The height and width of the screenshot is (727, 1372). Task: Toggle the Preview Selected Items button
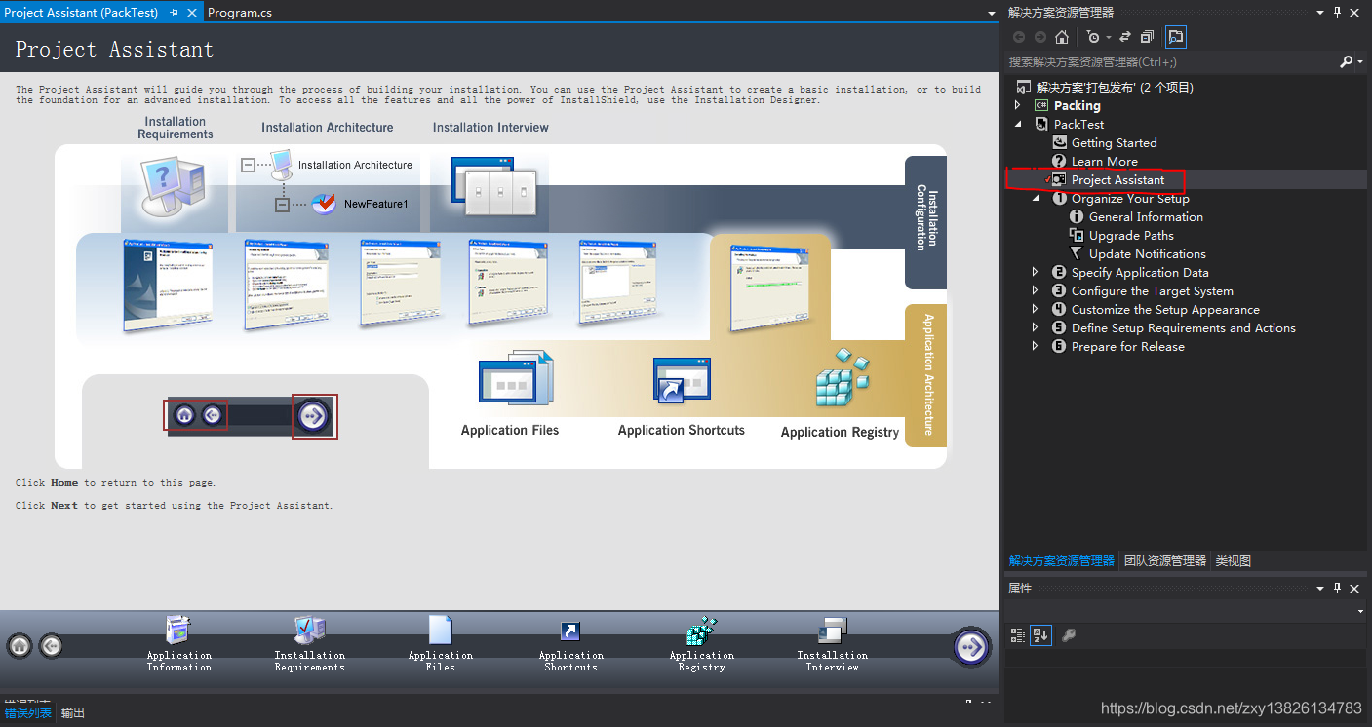coord(1176,37)
